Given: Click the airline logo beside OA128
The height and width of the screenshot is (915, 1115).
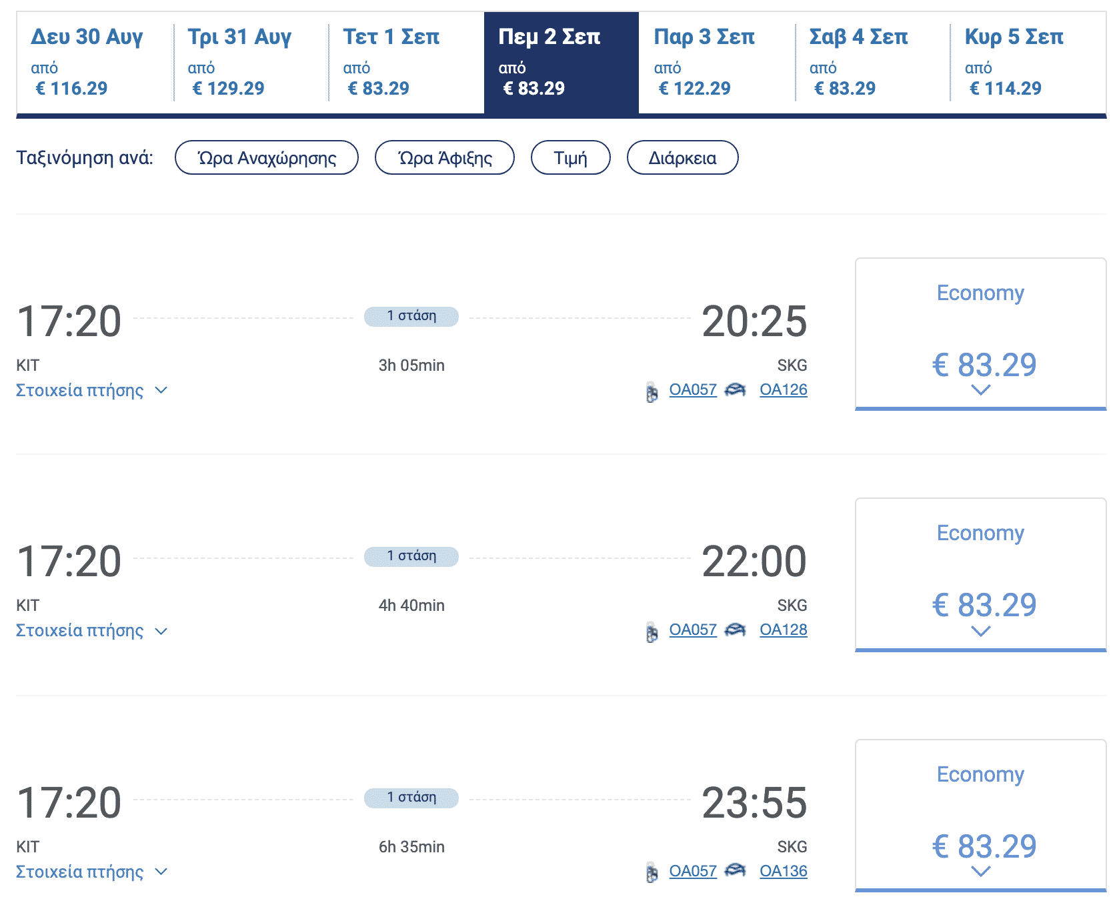Looking at the screenshot, I should click(x=735, y=630).
